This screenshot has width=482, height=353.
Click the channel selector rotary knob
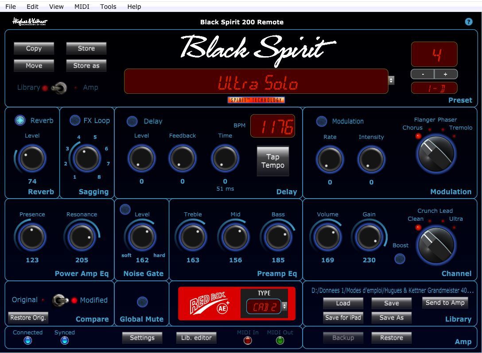click(436, 245)
